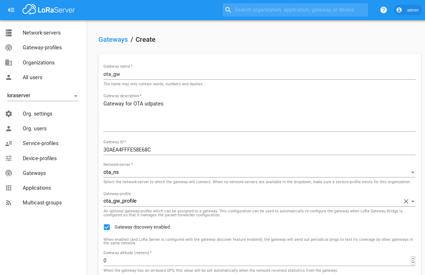The height and width of the screenshot is (275, 425).
Task: Clear the selected gateway-profile with the X
Action: [x=406, y=201]
